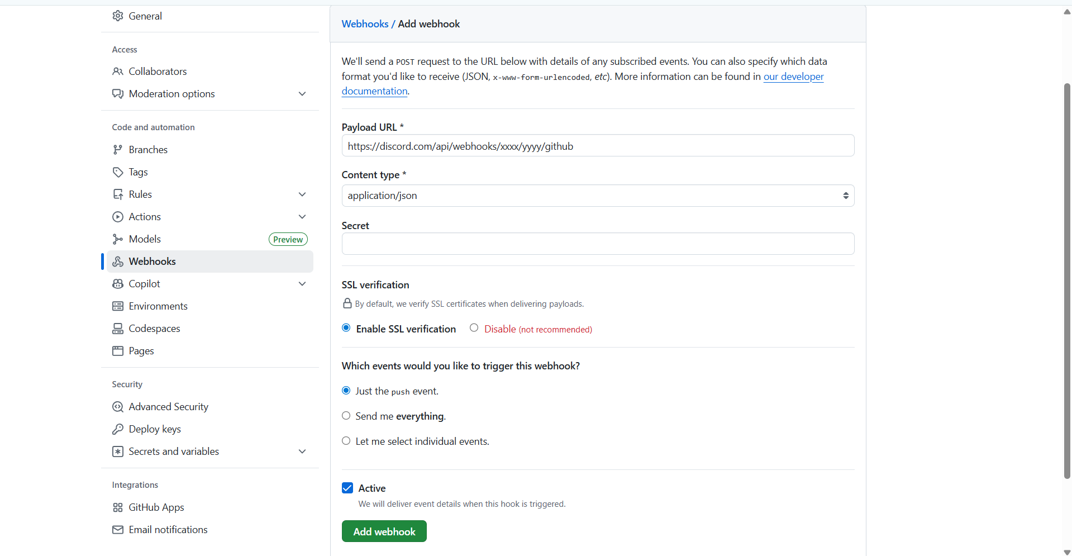Click the green Add webhook button
This screenshot has width=1072, height=556.
[x=384, y=531]
